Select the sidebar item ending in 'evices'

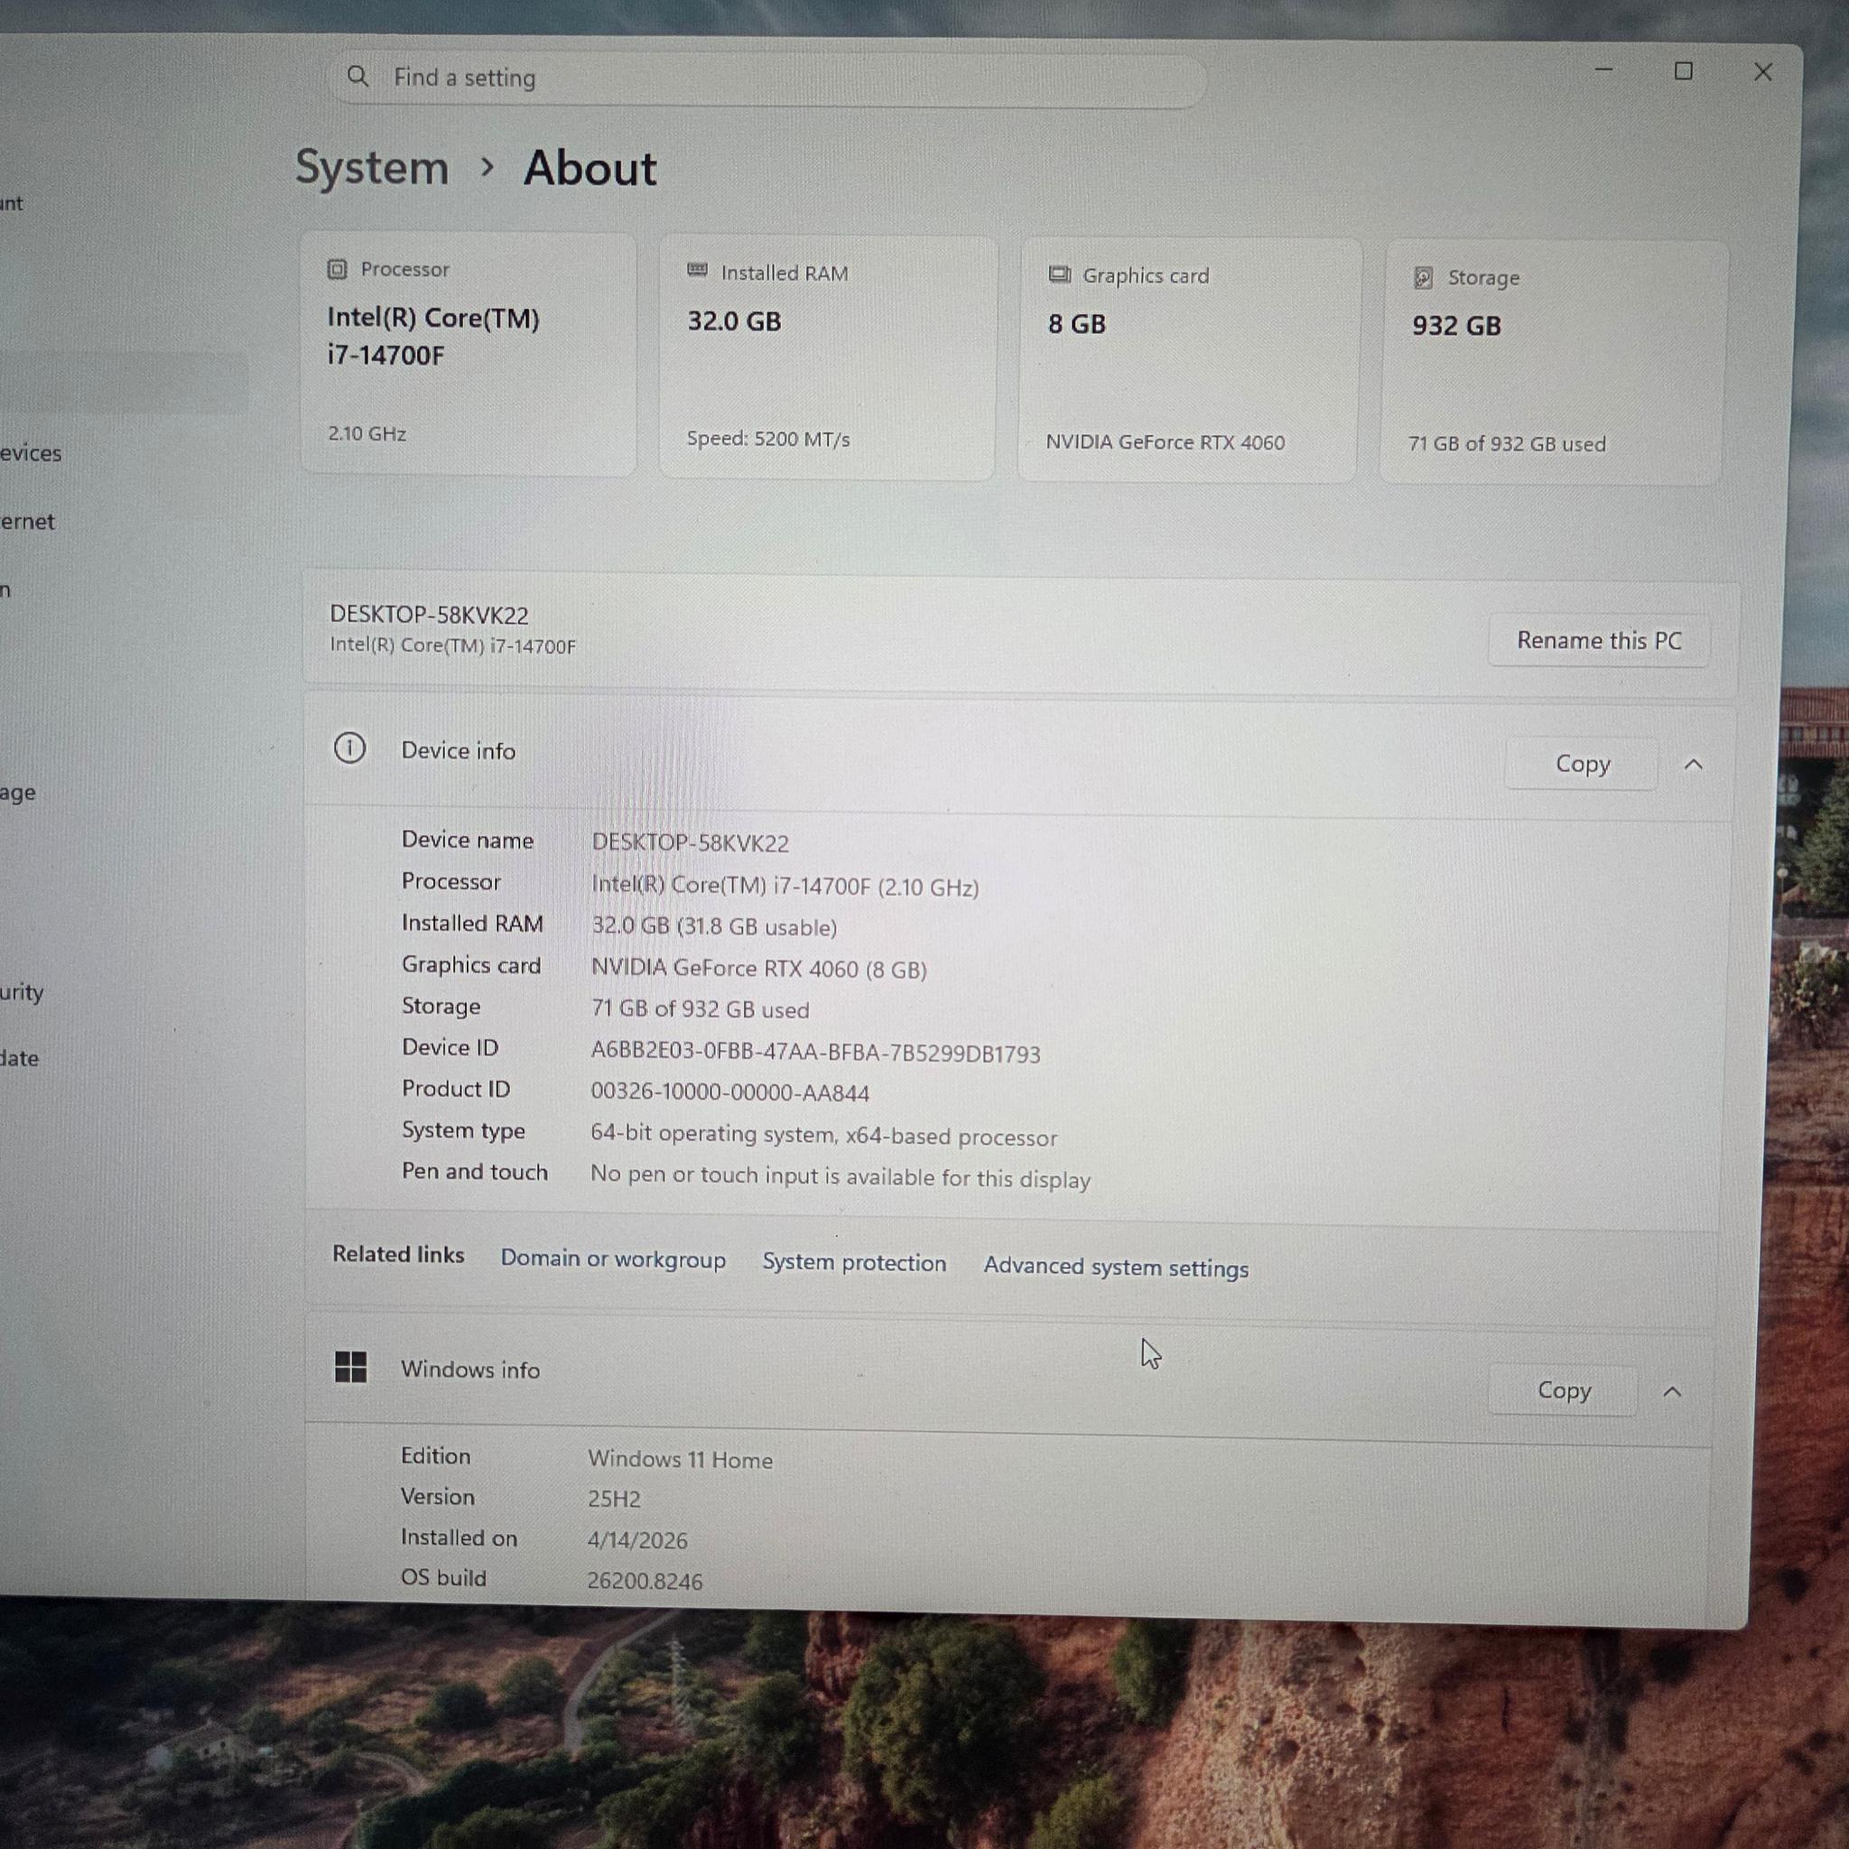pyautogui.click(x=31, y=452)
